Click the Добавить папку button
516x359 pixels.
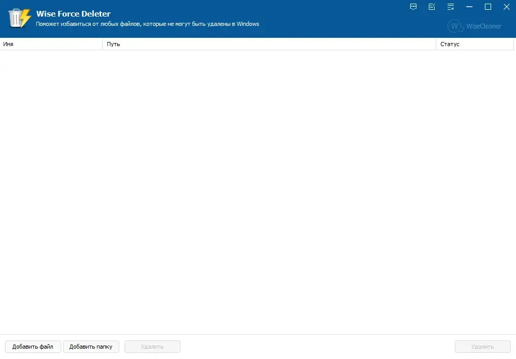[x=91, y=347]
